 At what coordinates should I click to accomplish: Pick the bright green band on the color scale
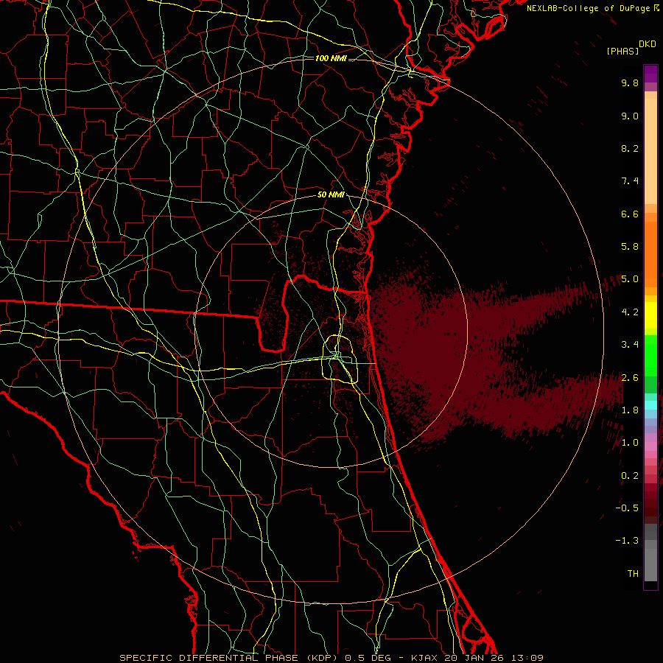pyautogui.click(x=650, y=356)
